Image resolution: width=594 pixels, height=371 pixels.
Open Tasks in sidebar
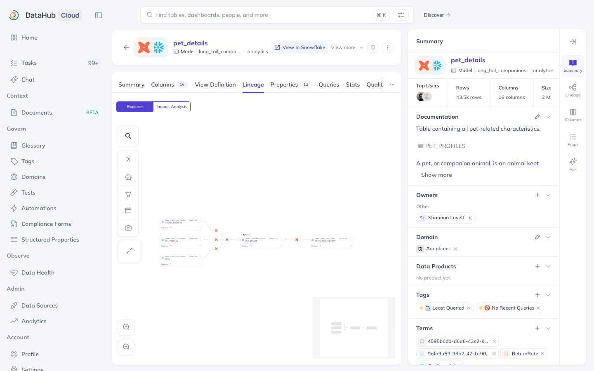pyautogui.click(x=55, y=63)
